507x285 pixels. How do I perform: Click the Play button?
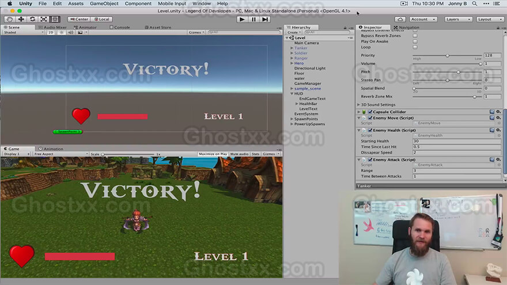tap(241, 20)
